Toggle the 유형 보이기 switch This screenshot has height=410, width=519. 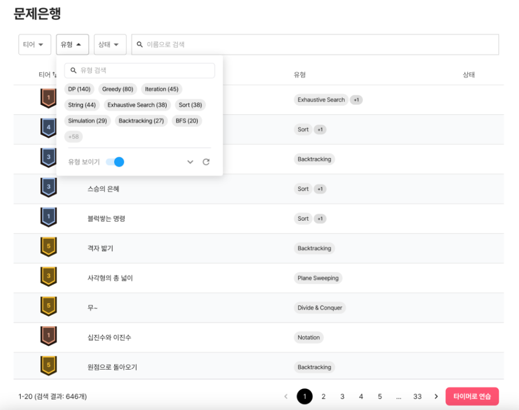(x=115, y=162)
